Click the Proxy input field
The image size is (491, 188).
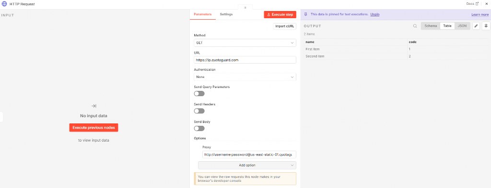[x=249, y=155]
